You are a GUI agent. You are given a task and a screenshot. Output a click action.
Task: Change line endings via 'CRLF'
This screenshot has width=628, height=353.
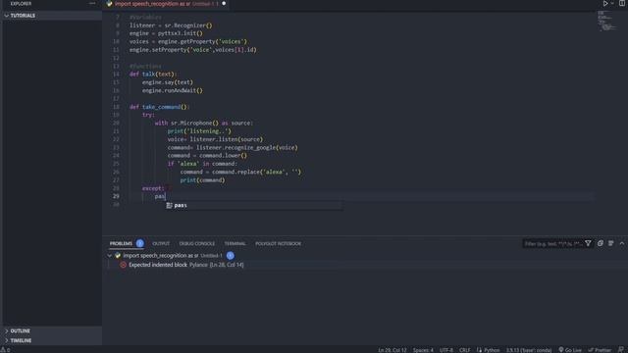pyautogui.click(x=464, y=350)
